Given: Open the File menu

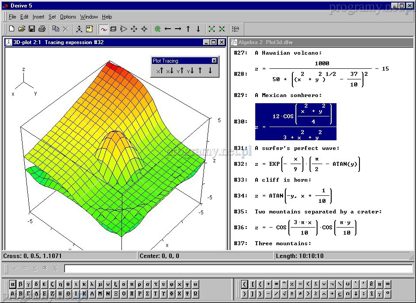Looking at the screenshot, I should [x=12, y=17].
